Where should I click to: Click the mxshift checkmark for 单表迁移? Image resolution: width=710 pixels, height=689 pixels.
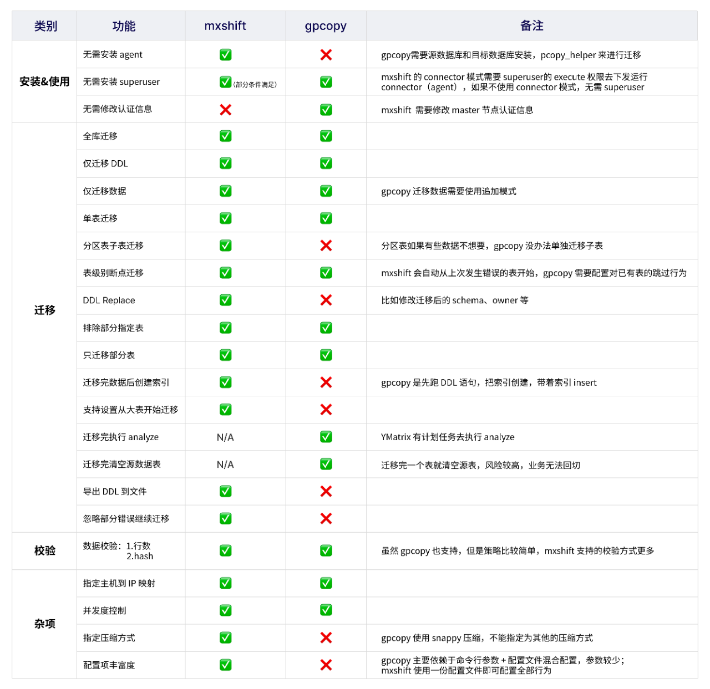pyautogui.click(x=225, y=218)
